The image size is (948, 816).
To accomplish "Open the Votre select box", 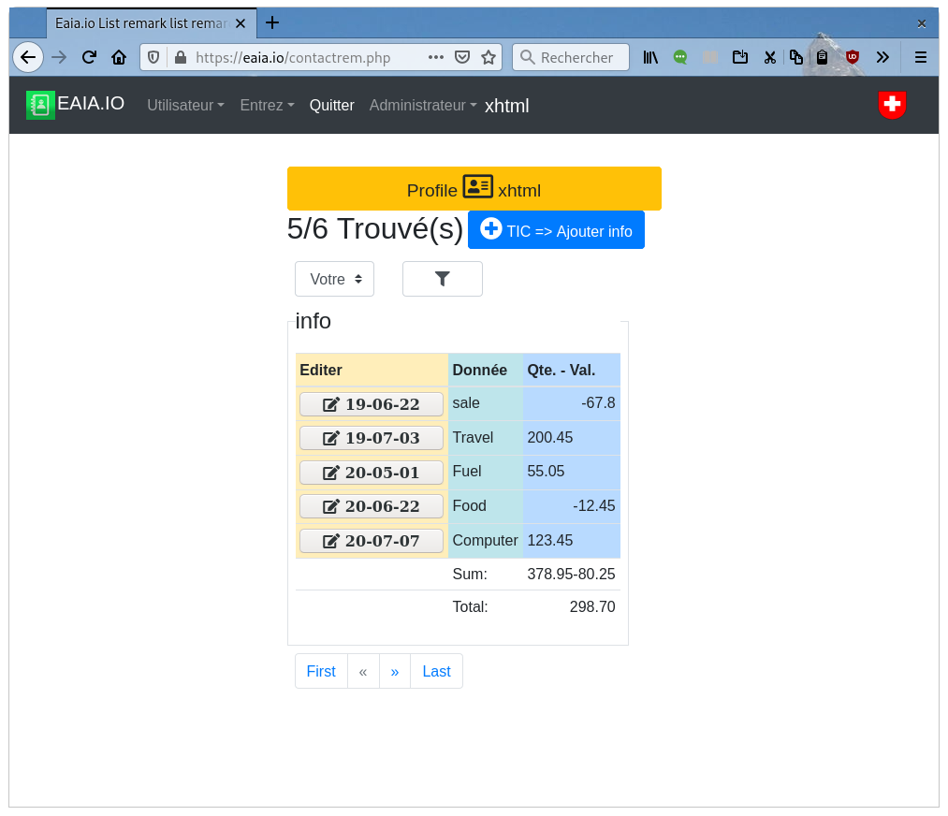I will pos(334,279).
